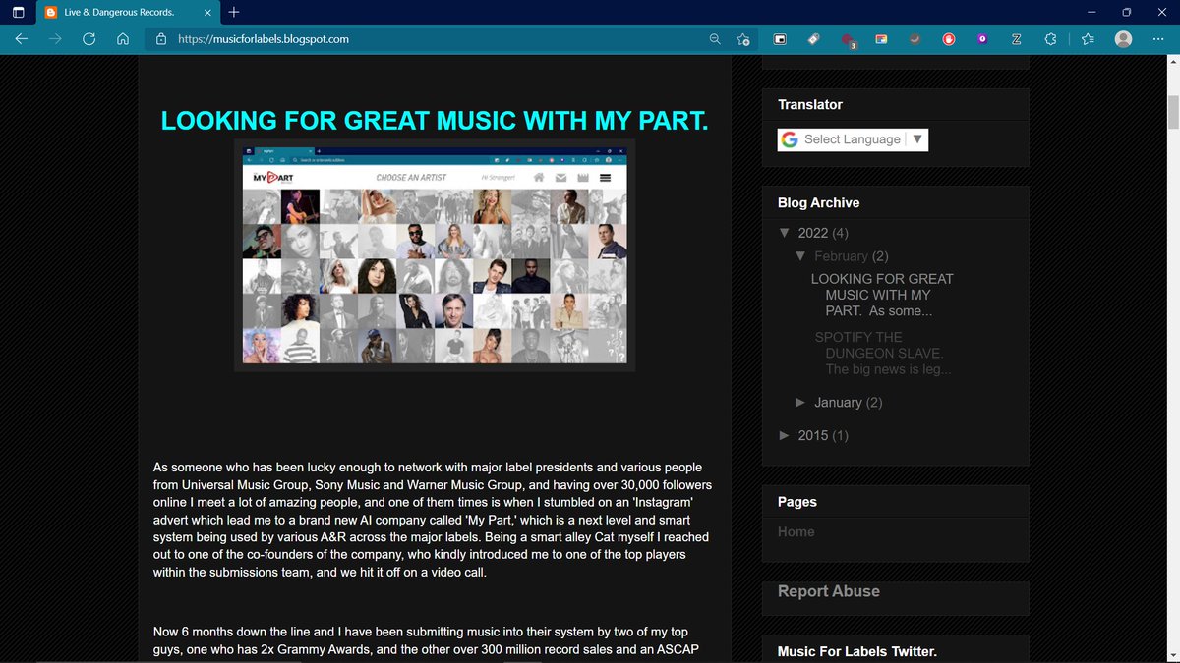1180x663 pixels.
Task: Open the purple circle extension icon
Action: click(982, 39)
